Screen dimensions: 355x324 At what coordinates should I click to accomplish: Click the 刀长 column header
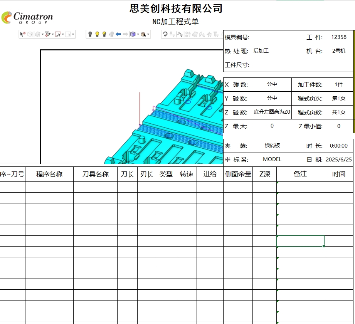(x=128, y=174)
